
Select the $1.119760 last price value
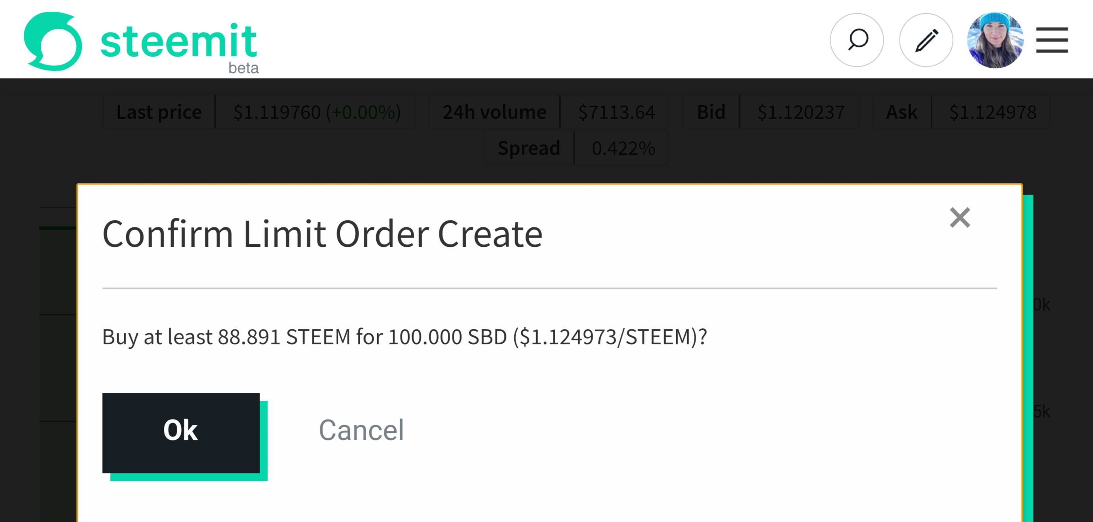click(x=316, y=112)
